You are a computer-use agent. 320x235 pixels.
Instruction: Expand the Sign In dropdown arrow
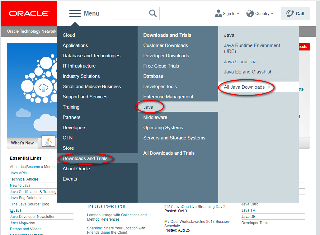238,14
